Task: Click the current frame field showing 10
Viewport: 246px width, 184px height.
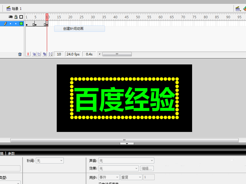Action: coord(59,54)
